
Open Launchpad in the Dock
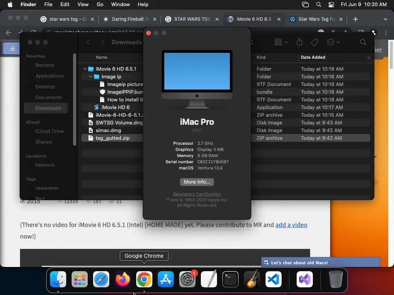point(80,279)
